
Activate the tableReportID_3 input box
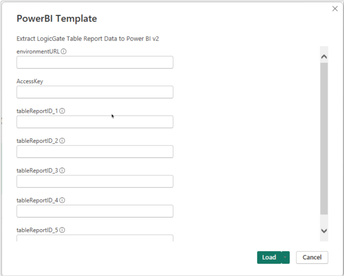click(x=95, y=181)
